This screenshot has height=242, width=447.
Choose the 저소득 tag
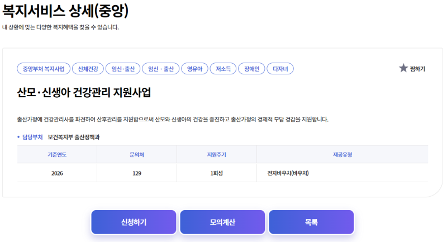coord(223,69)
